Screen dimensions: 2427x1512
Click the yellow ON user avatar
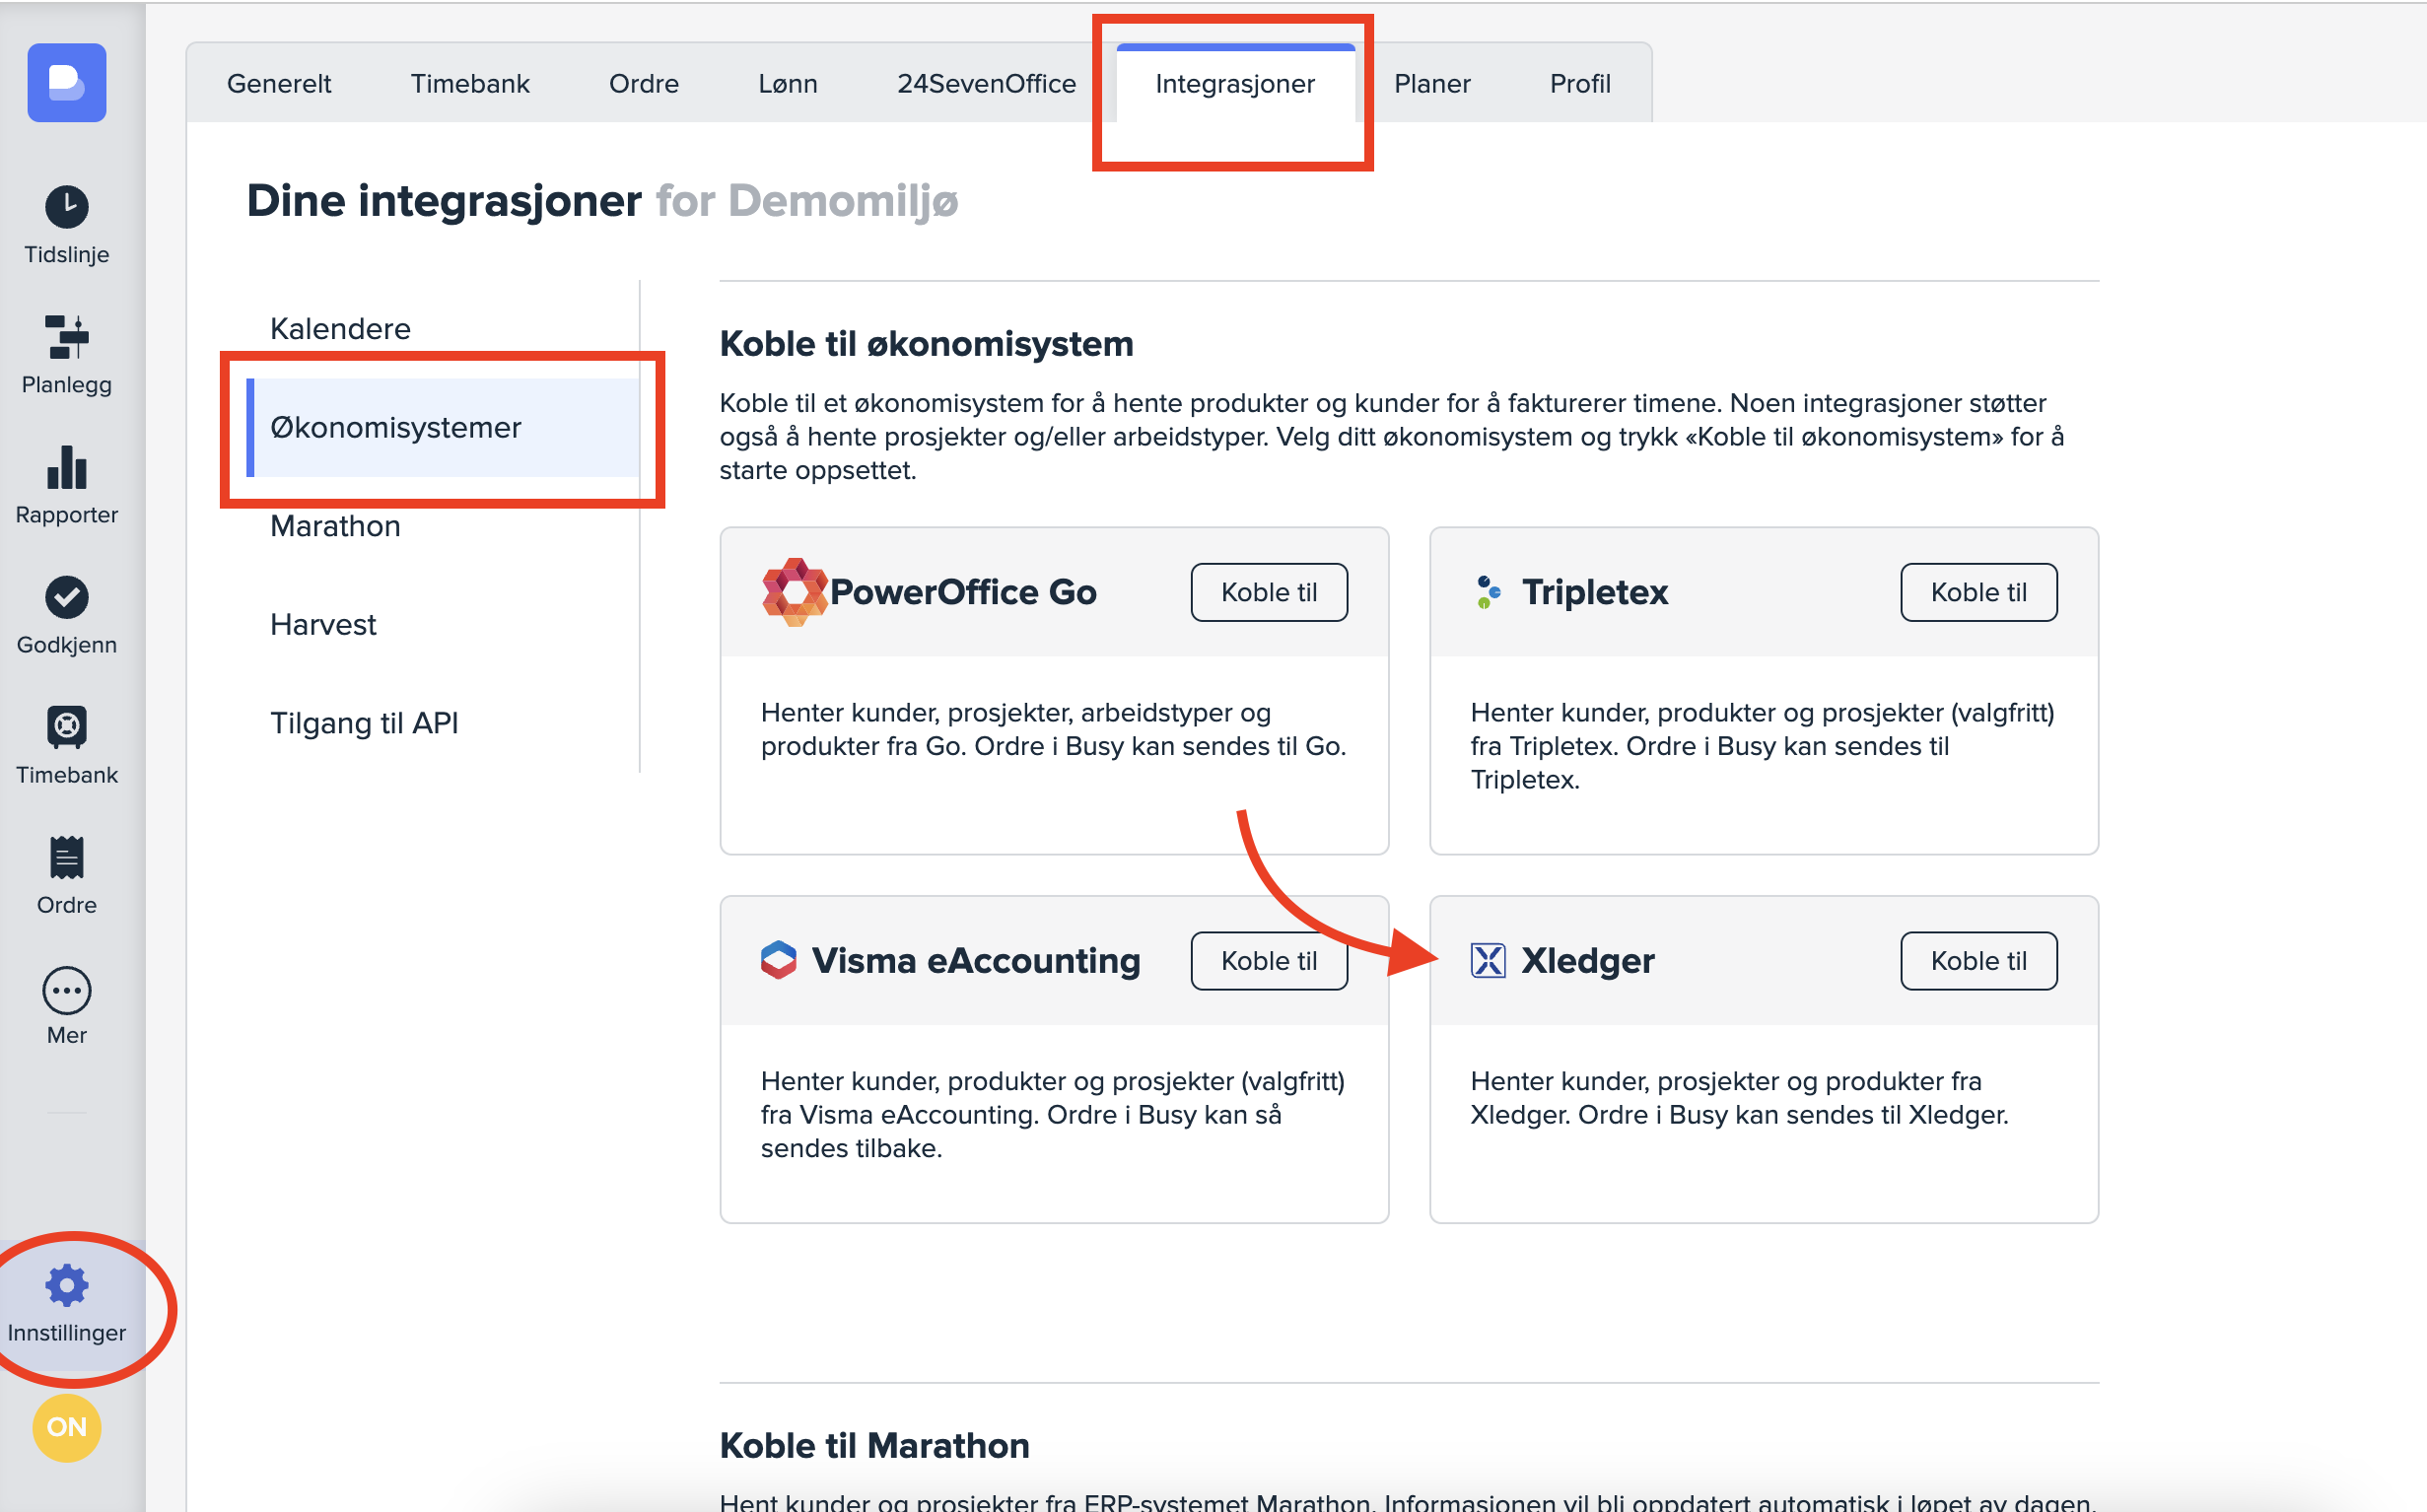pyautogui.click(x=66, y=1427)
